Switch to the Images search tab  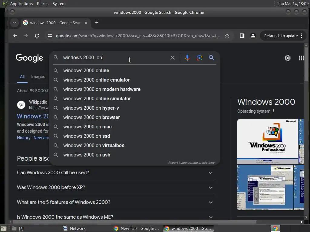(38, 76)
